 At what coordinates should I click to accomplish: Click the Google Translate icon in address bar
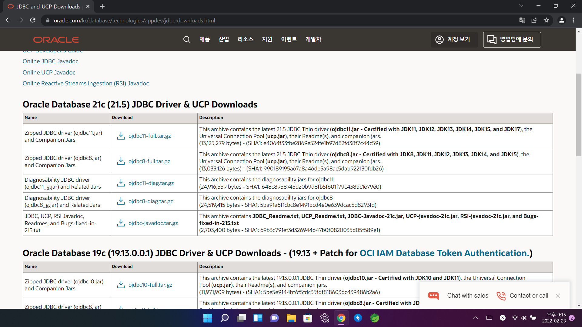pyautogui.click(x=522, y=20)
